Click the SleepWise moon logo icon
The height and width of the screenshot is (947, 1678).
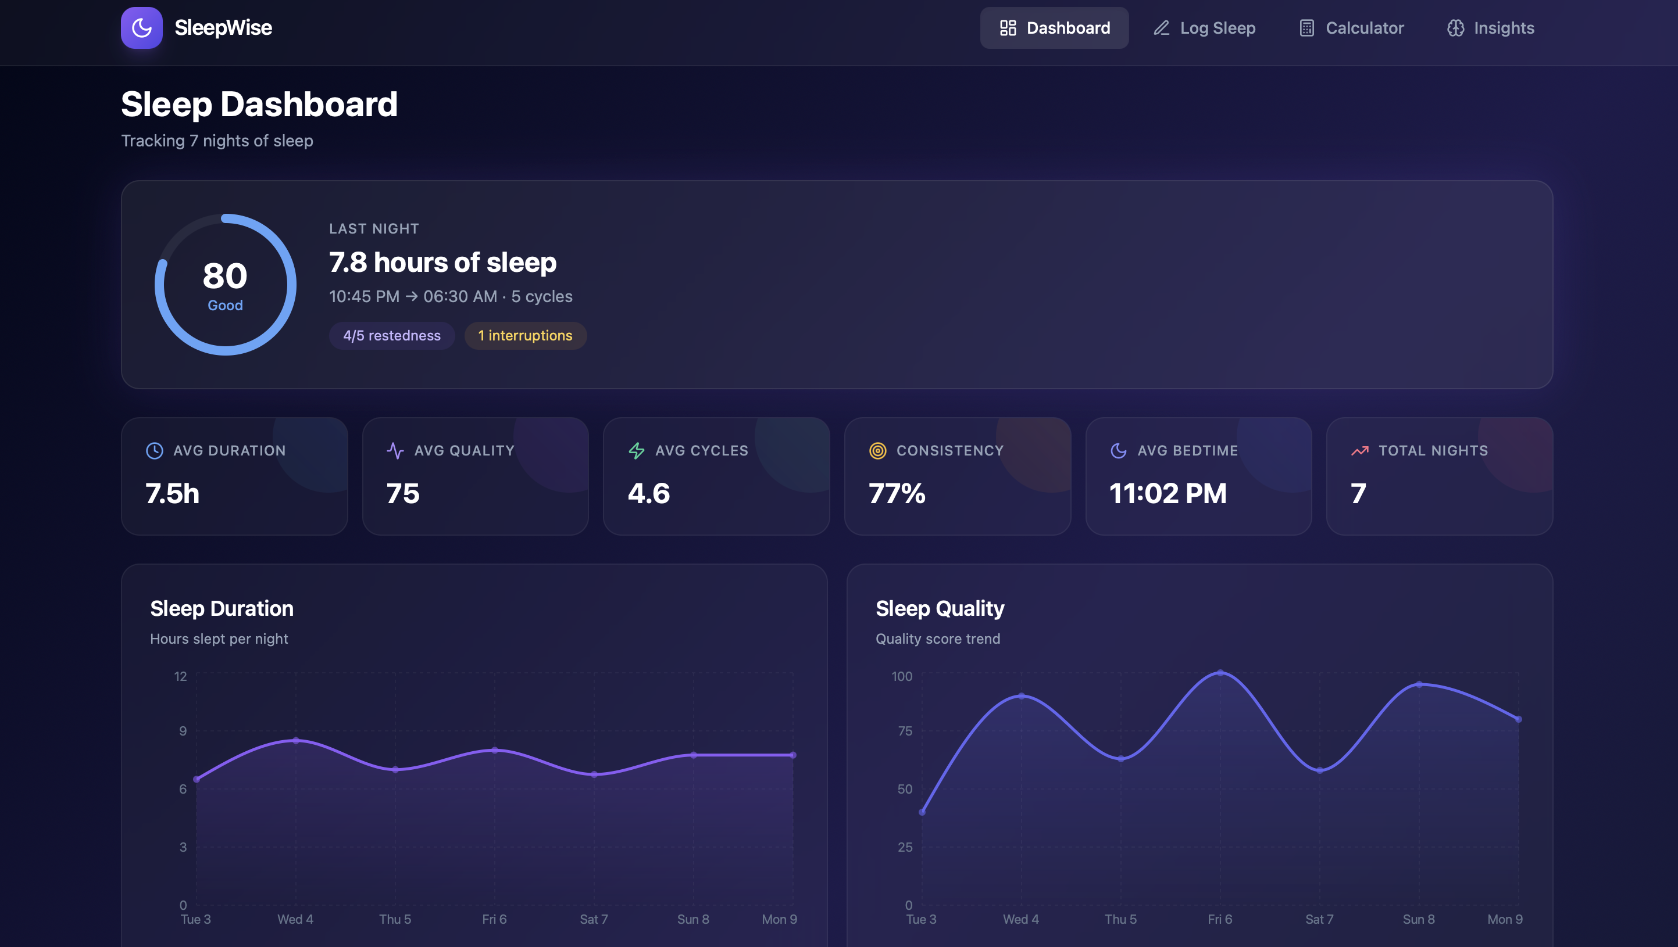coord(141,28)
